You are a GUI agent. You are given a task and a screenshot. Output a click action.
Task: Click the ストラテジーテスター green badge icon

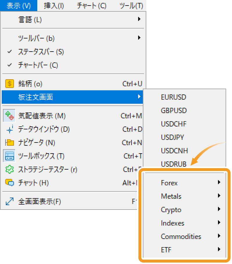click(9, 169)
